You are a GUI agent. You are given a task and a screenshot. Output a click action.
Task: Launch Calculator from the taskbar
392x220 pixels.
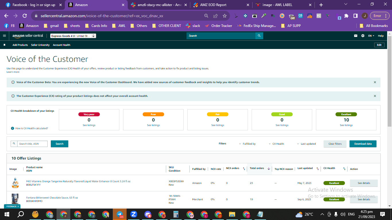tap(176, 214)
